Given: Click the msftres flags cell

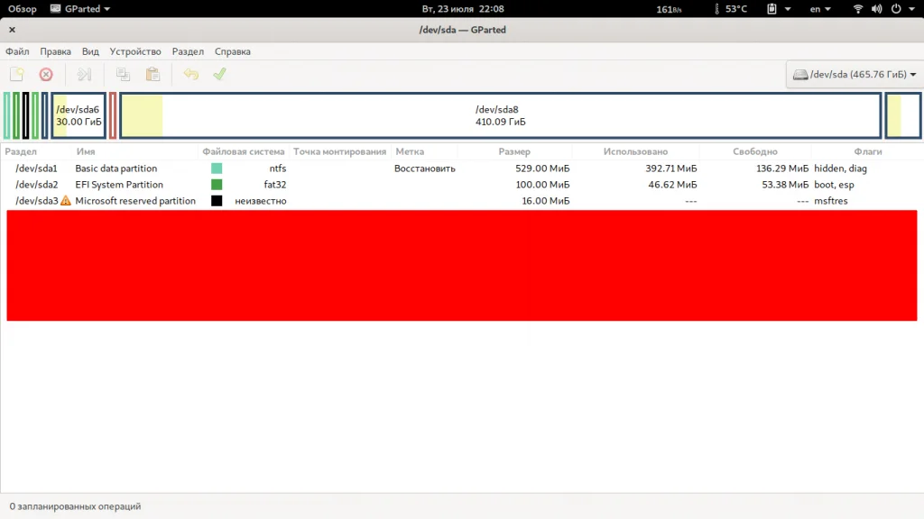Looking at the screenshot, I should [831, 201].
